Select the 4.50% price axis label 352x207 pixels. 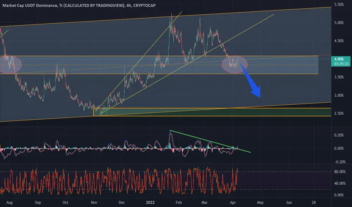pos(339,41)
